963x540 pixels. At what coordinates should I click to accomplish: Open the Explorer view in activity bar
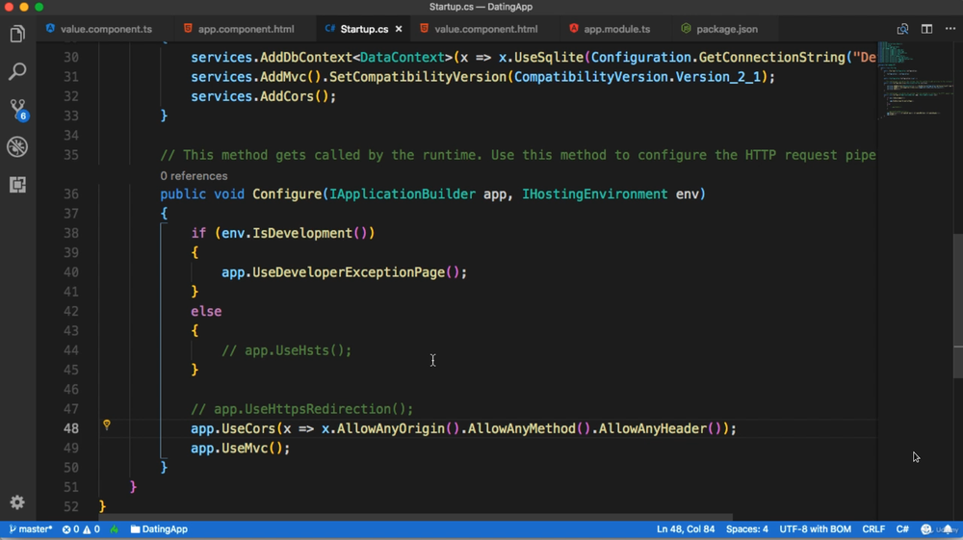click(x=17, y=34)
